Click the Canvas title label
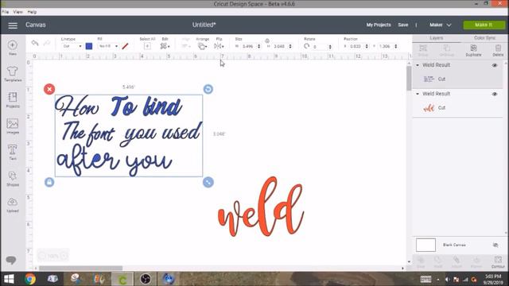Image resolution: width=509 pixels, height=286 pixels. pos(36,25)
